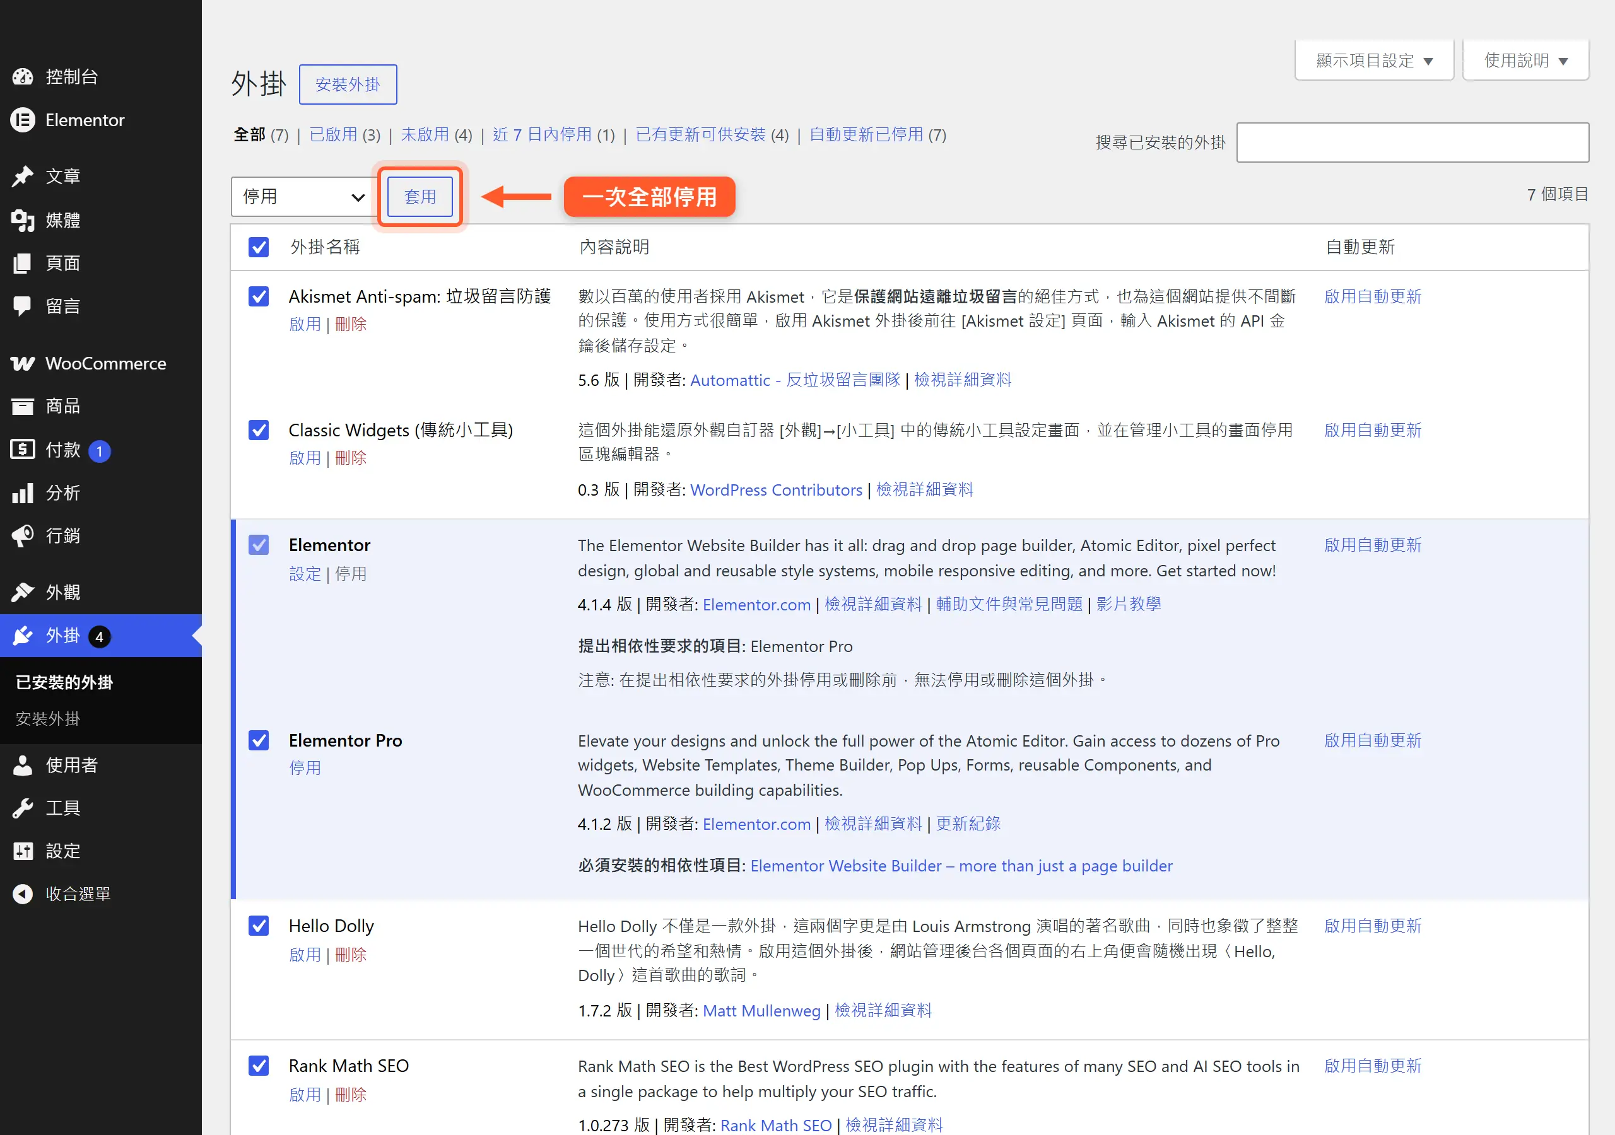This screenshot has height=1135, width=1615.
Task: Click the WooCommerce logo icon
Action: (x=23, y=363)
